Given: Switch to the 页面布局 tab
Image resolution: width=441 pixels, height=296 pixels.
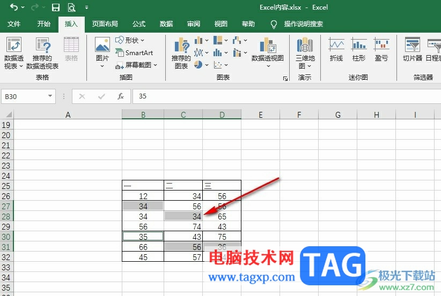Looking at the screenshot, I should (105, 24).
